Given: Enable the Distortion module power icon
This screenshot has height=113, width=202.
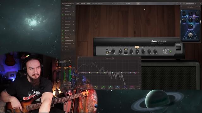Looking at the screenshot, I should pyautogui.click(x=63, y=24).
